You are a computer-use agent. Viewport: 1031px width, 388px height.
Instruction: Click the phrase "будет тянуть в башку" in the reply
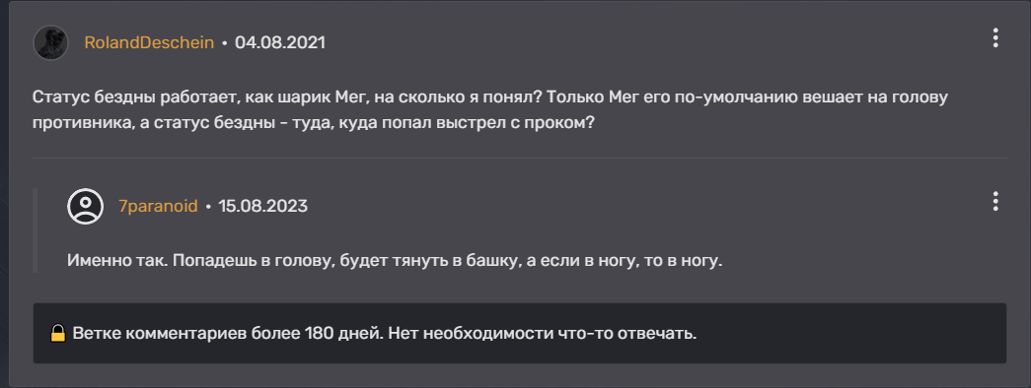pyautogui.click(x=431, y=261)
